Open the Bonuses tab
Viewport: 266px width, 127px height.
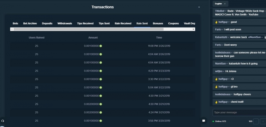click(x=158, y=23)
